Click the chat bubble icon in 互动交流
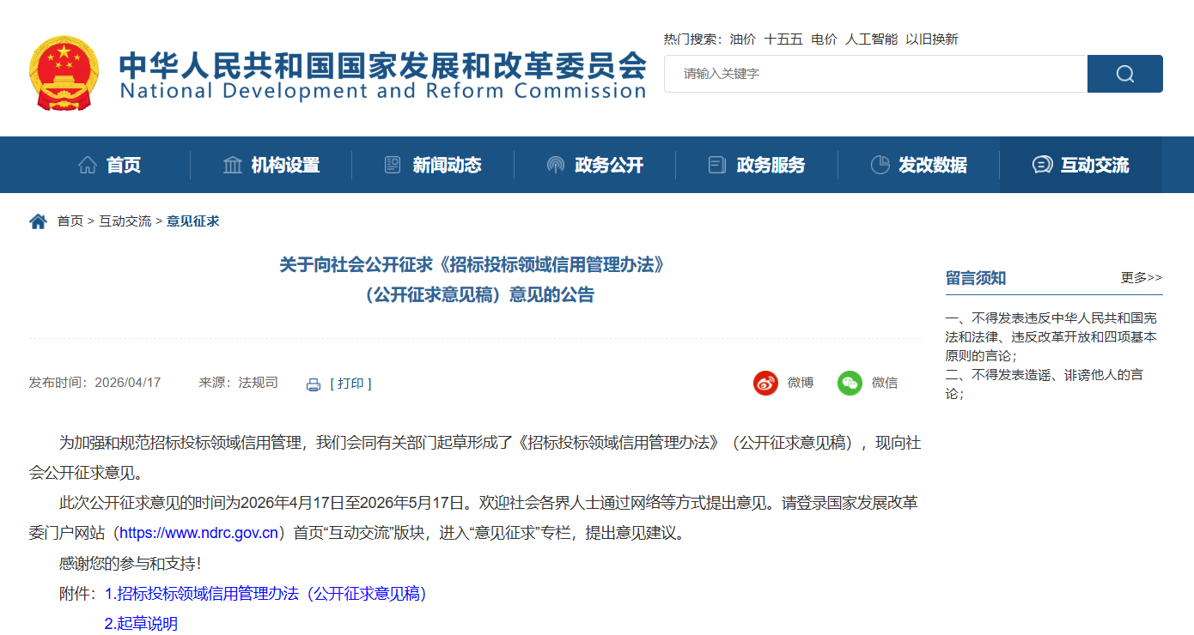This screenshot has height=635, width=1194. tap(1042, 165)
